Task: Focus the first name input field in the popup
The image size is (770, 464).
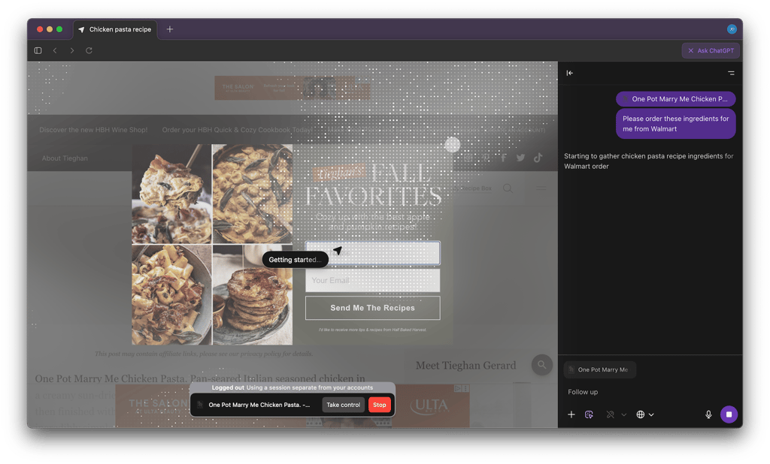Action: 373,253
